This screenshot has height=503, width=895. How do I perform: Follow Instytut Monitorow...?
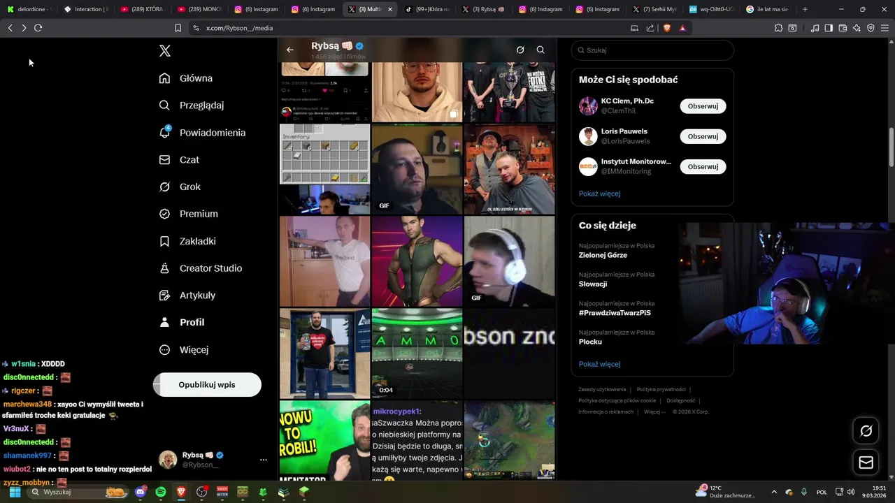click(703, 167)
